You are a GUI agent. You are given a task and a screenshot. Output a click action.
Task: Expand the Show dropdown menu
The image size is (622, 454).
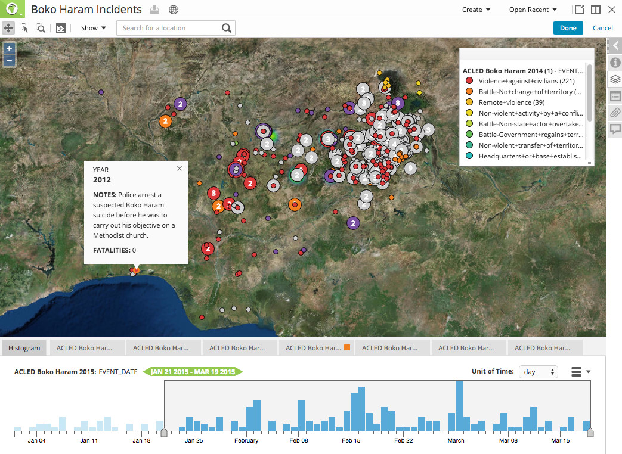pyautogui.click(x=93, y=28)
